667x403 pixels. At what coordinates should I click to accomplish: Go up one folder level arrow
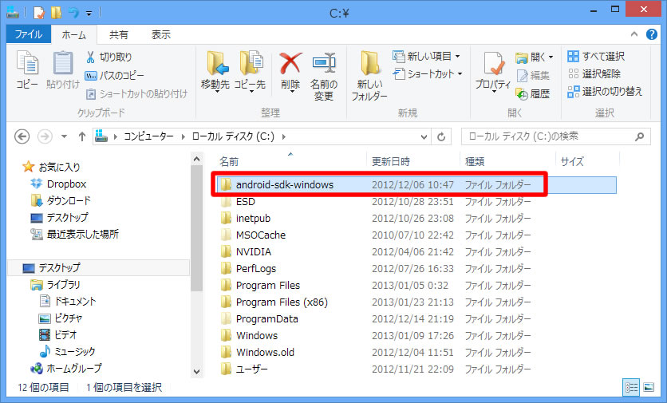point(82,136)
